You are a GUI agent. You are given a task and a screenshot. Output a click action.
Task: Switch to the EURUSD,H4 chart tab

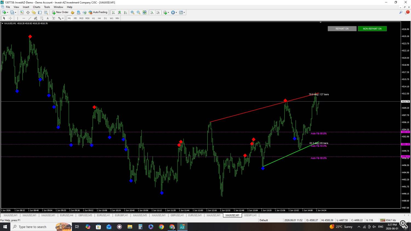point(67,215)
